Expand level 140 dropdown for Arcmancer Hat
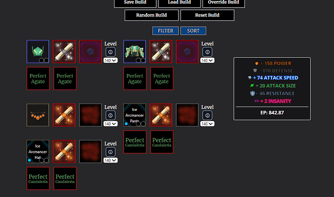This screenshot has width=334, height=197. [x=110, y=160]
